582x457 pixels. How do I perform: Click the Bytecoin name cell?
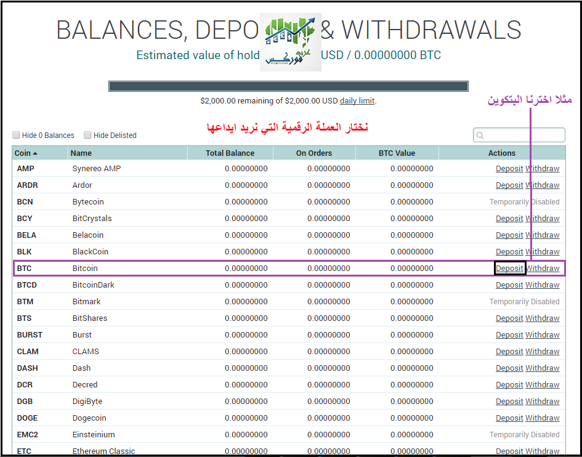[x=88, y=202]
